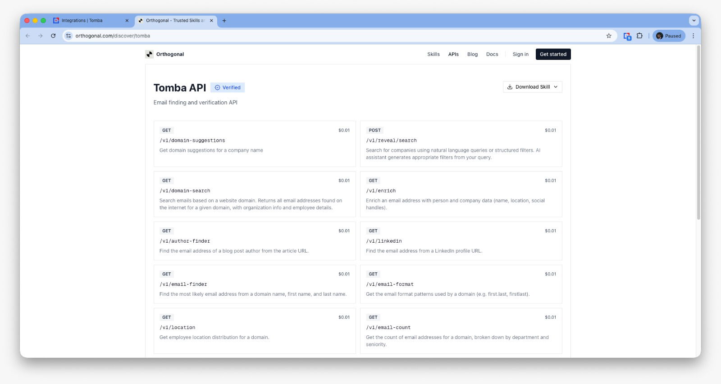Switch to the Integrations | Tomba tab
721x384 pixels.
[x=86, y=21]
